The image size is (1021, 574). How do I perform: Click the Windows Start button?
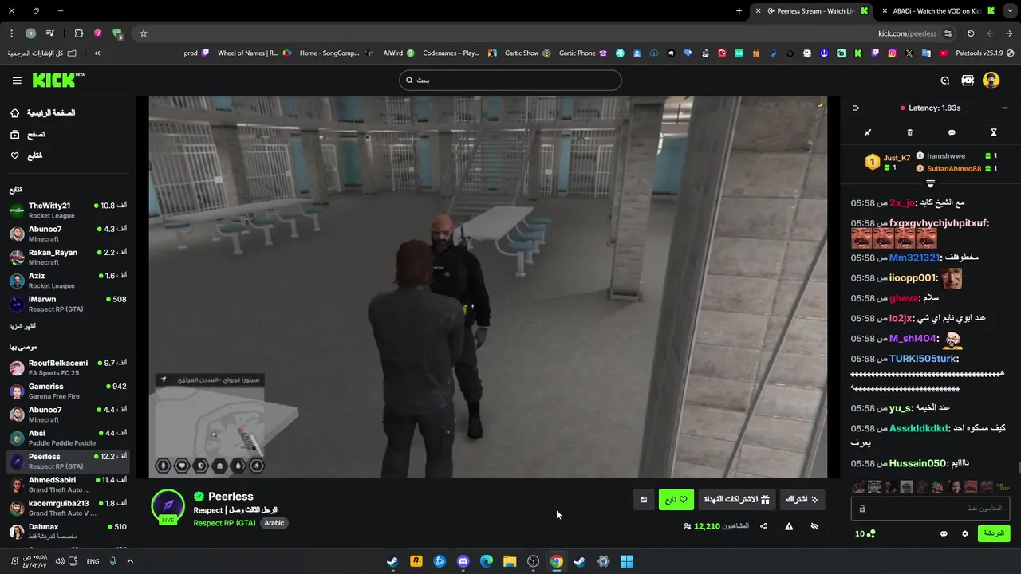click(x=627, y=561)
